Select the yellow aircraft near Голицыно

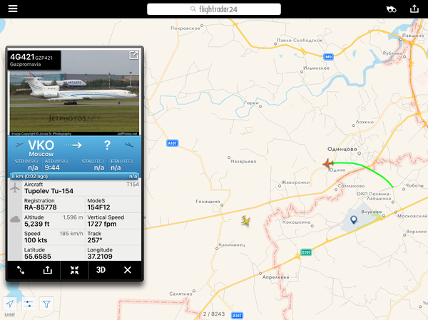click(x=245, y=220)
